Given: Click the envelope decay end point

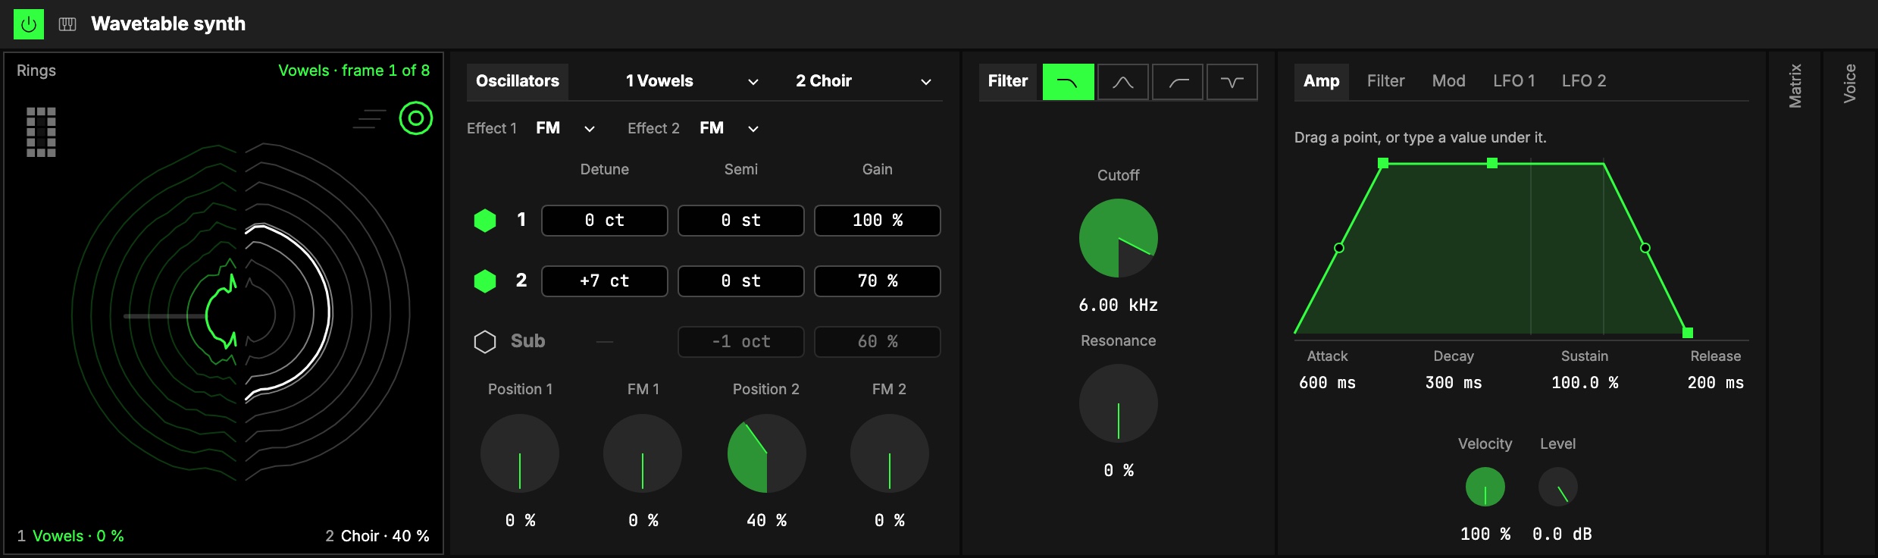Looking at the screenshot, I should 1492,163.
